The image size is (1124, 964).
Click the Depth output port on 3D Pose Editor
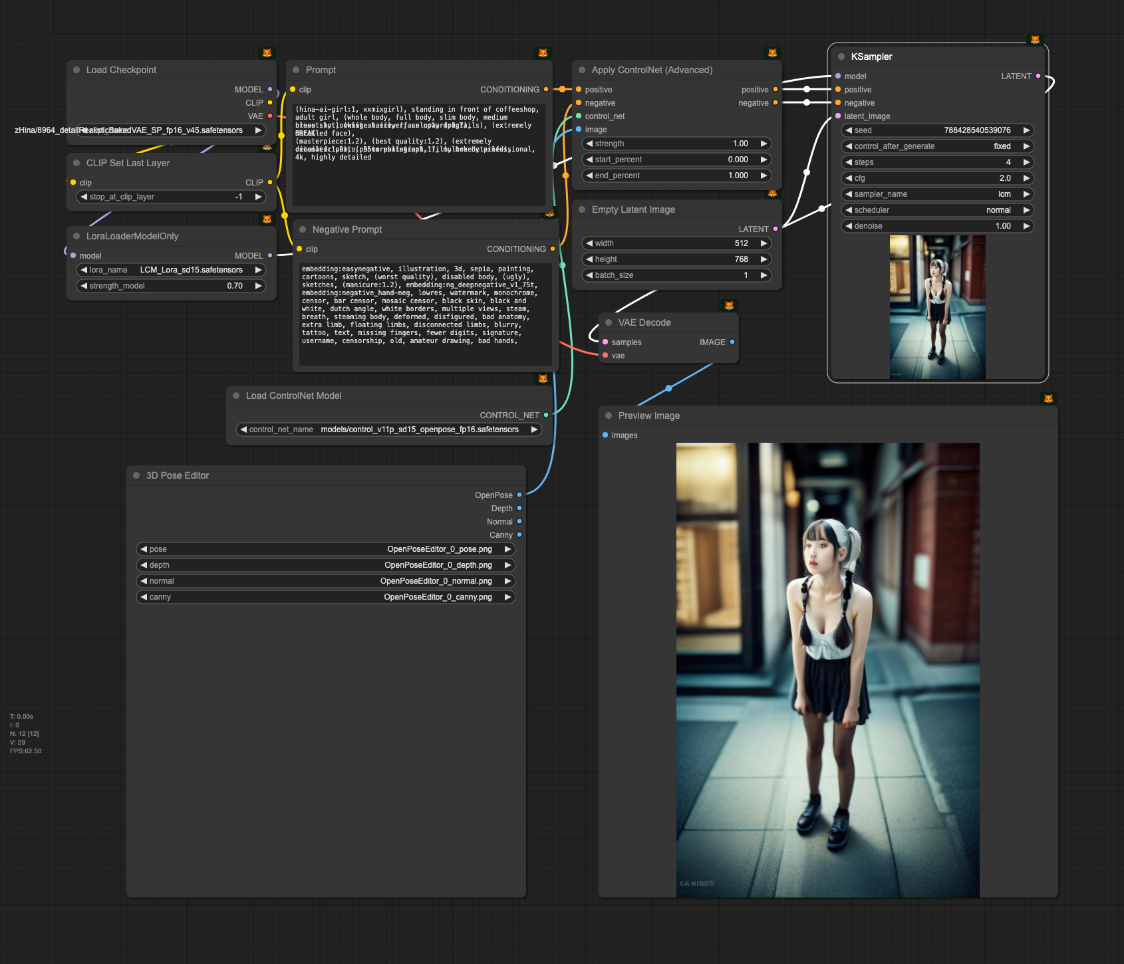pos(519,508)
